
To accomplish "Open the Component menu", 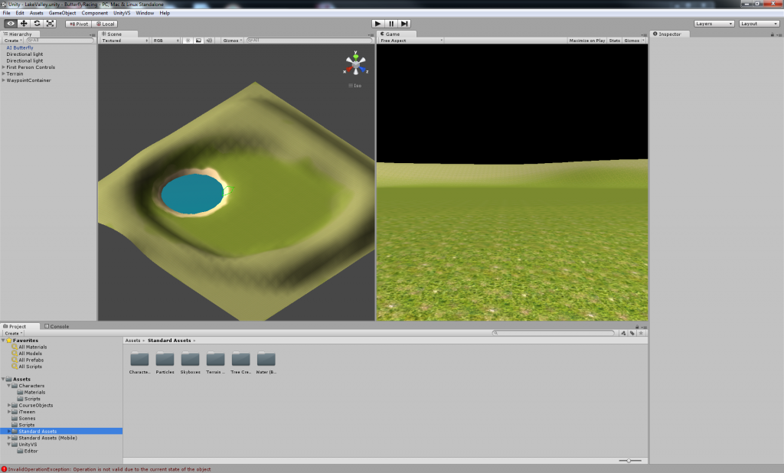I will click(x=94, y=13).
